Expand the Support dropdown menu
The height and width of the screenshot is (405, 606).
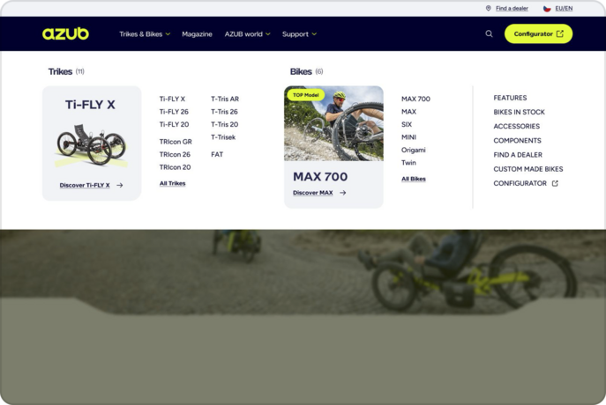299,34
